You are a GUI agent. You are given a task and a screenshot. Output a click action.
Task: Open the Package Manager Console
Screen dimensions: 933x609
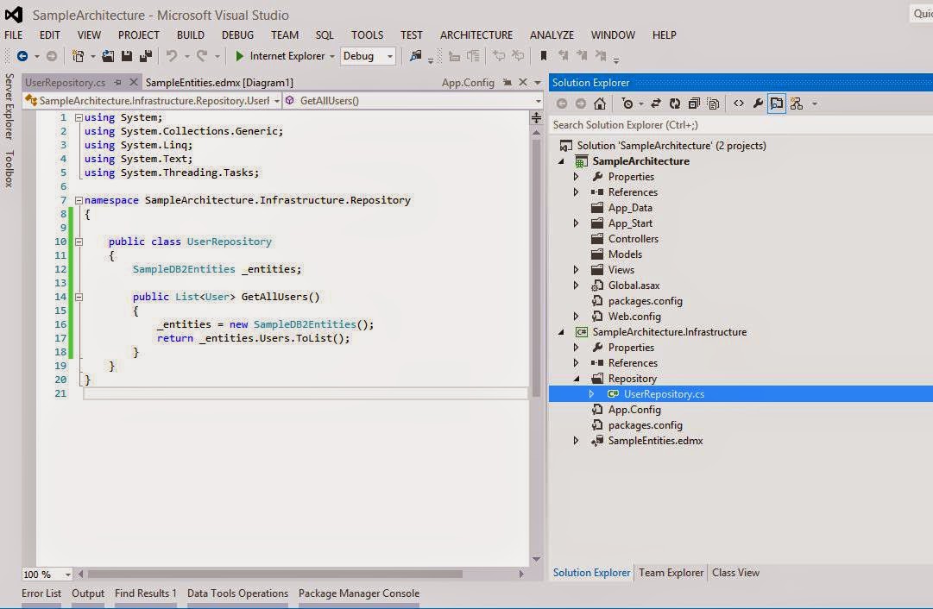coord(358,593)
